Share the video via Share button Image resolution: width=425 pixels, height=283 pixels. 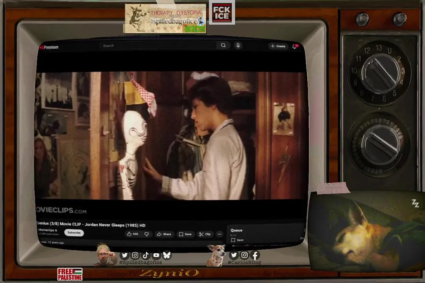[x=164, y=234]
